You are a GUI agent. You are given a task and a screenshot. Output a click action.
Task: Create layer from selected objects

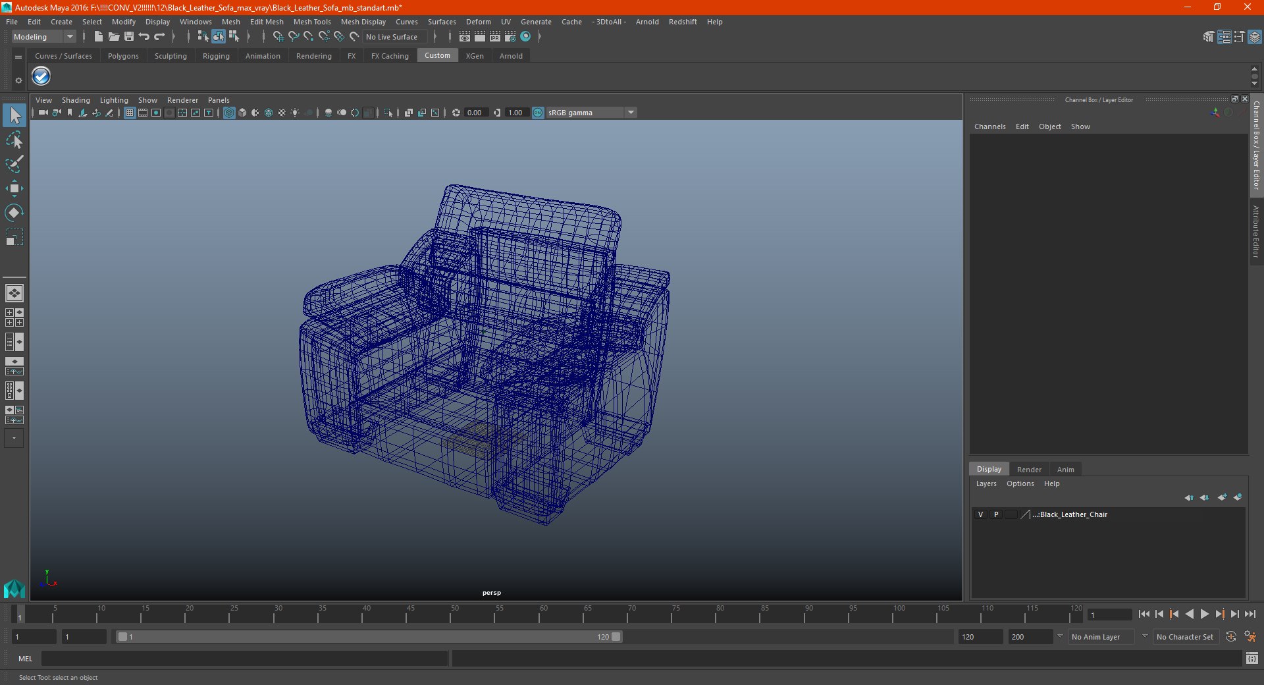coord(1238,498)
